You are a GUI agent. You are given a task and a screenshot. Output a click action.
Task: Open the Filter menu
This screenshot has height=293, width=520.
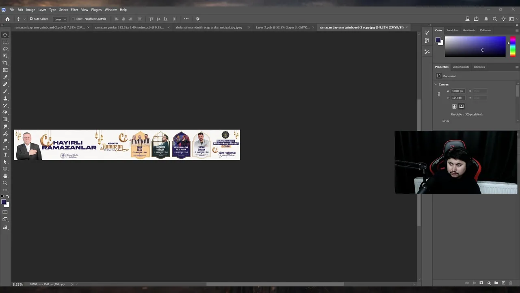click(74, 9)
